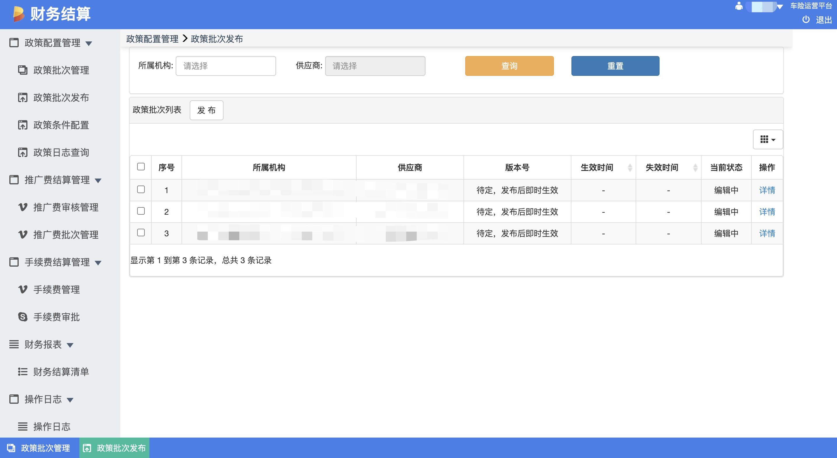
Task: Click the user avatar icon in header
Action: tap(739, 6)
